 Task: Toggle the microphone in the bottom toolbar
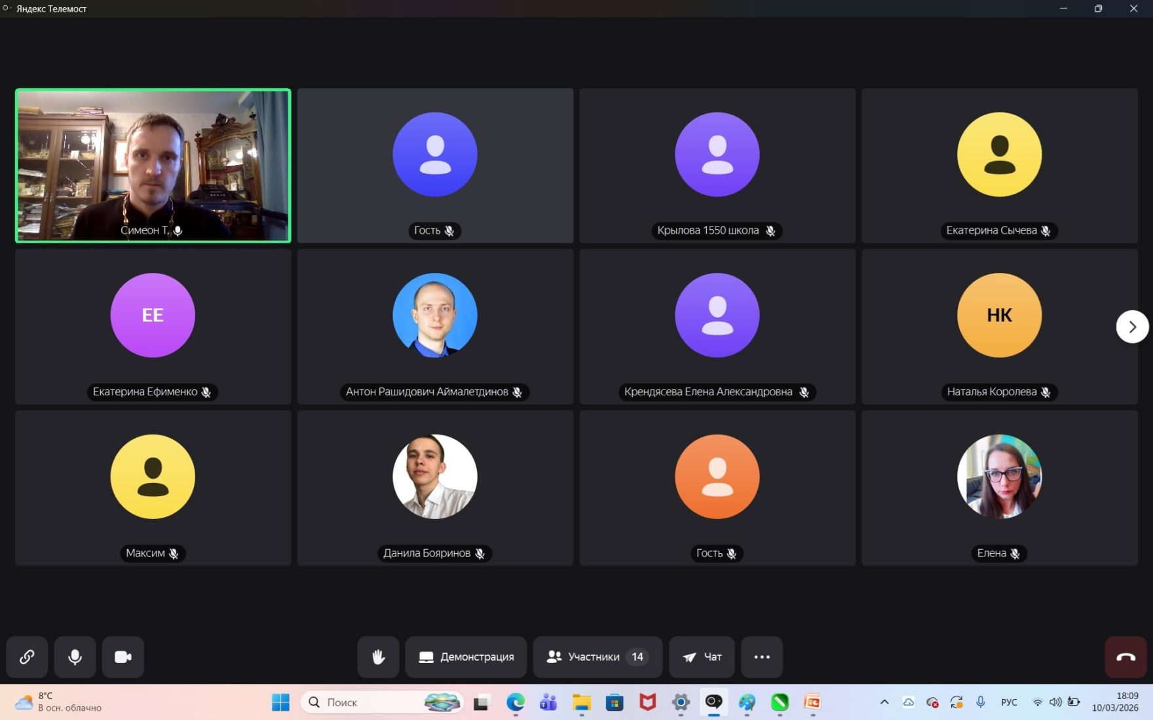pos(75,657)
